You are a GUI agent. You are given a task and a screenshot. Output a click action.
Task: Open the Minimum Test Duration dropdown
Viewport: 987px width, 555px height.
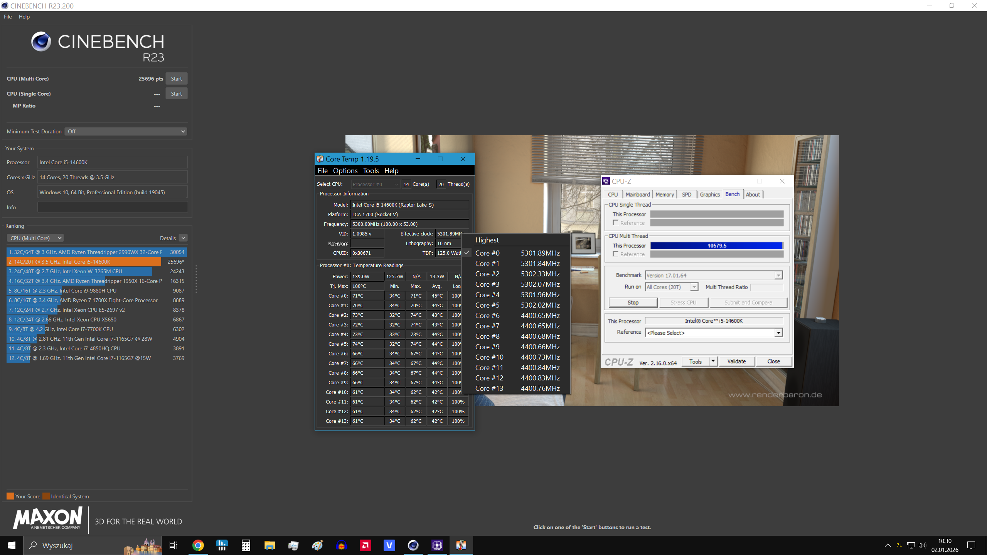(126, 131)
